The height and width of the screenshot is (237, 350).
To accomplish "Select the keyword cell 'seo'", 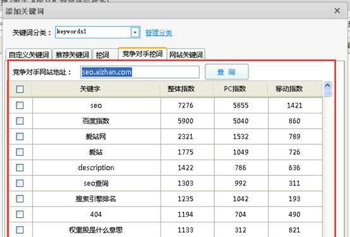I will click(96, 105).
